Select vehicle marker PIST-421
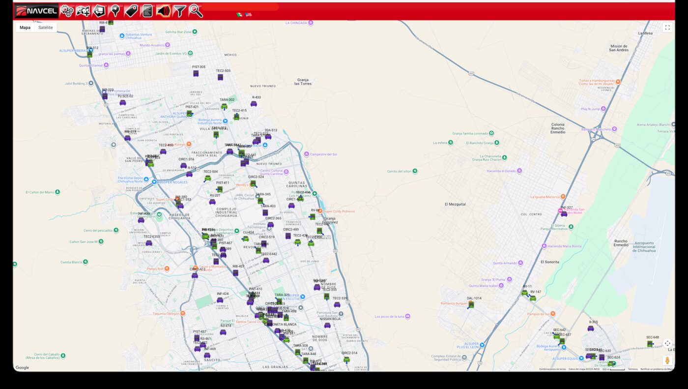 [190, 114]
